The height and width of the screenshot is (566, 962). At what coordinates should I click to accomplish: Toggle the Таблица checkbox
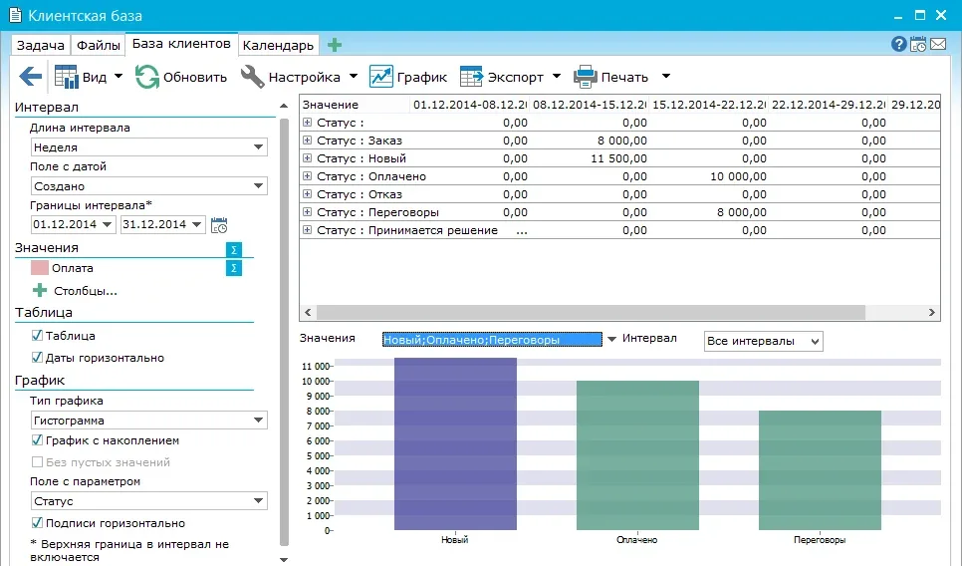[x=37, y=336]
